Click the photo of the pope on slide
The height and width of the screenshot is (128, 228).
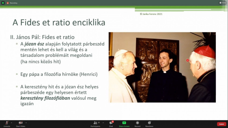click(162, 67)
